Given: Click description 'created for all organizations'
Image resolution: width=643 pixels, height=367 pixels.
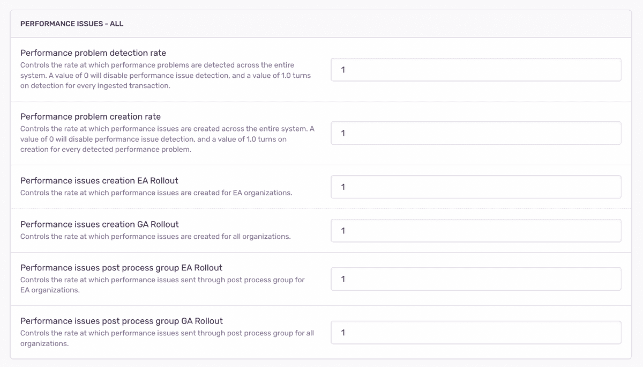Looking at the screenshot, I should pyautogui.click(x=155, y=237).
